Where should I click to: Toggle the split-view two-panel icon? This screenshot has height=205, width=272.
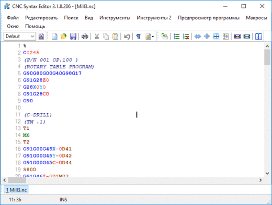(x=258, y=37)
